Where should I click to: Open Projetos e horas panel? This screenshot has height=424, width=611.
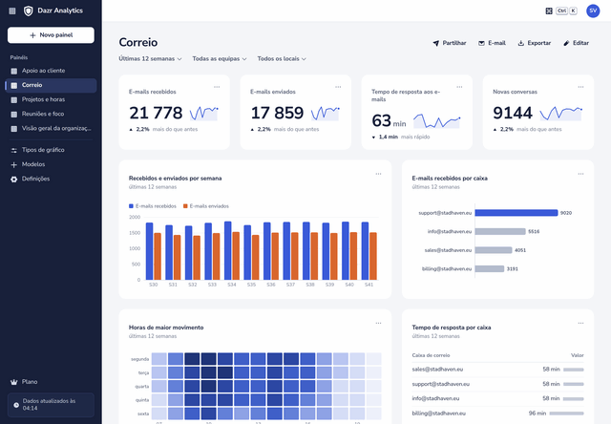click(x=51, y=99)
